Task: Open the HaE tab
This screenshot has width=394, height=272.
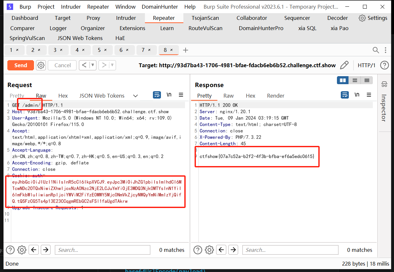Action: tap(120, 38)
